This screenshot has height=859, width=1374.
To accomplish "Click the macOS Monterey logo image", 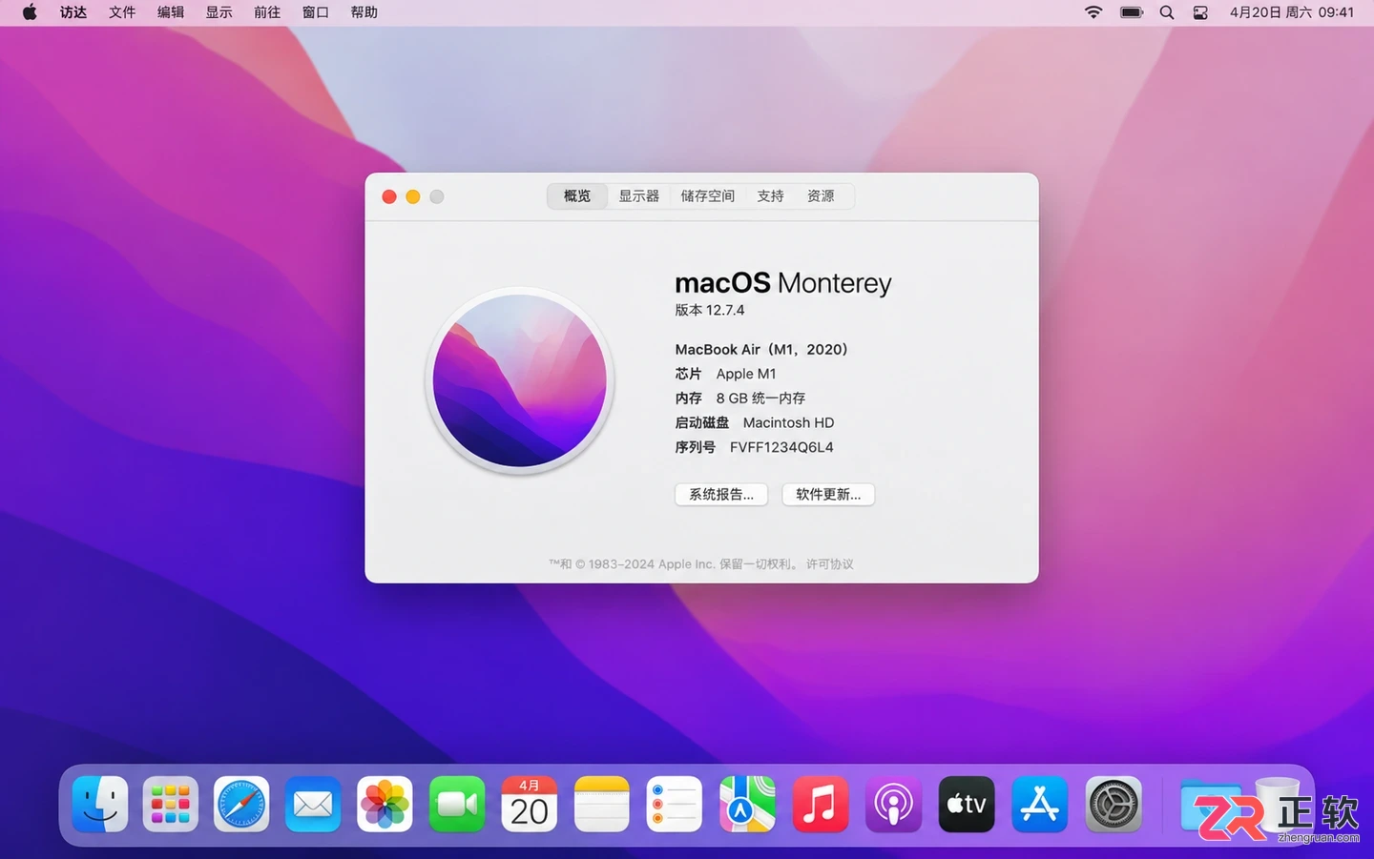I will [x=520, y=380].
